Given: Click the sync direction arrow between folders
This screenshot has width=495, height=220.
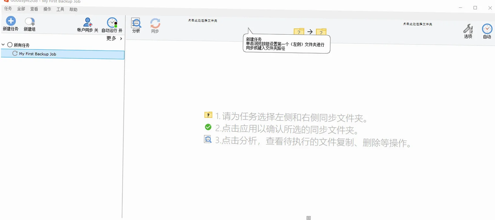Looking at the screenshot, I should [310, 32].
